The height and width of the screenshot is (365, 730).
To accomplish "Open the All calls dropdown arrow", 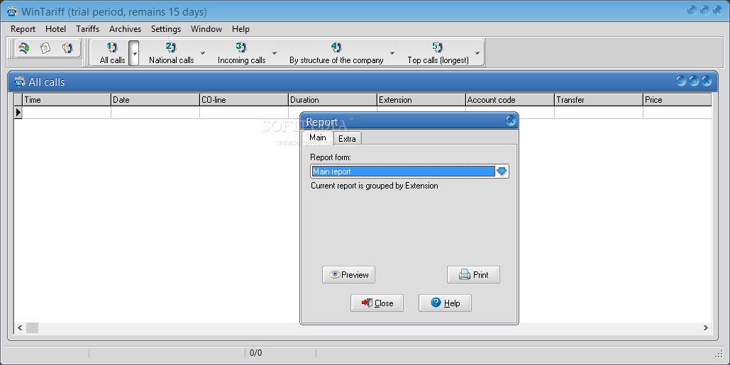I will [x=134, y=53].
